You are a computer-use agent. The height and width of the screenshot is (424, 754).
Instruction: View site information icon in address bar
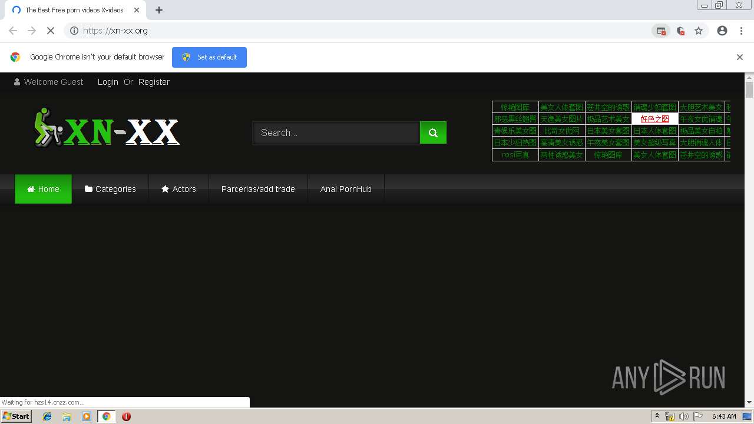coord(74,31)
